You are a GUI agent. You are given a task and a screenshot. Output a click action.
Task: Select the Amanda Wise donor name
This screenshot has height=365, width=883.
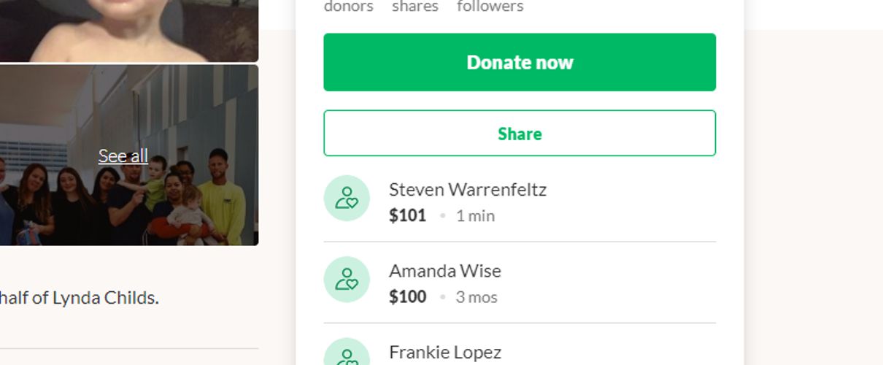[445, 271]
